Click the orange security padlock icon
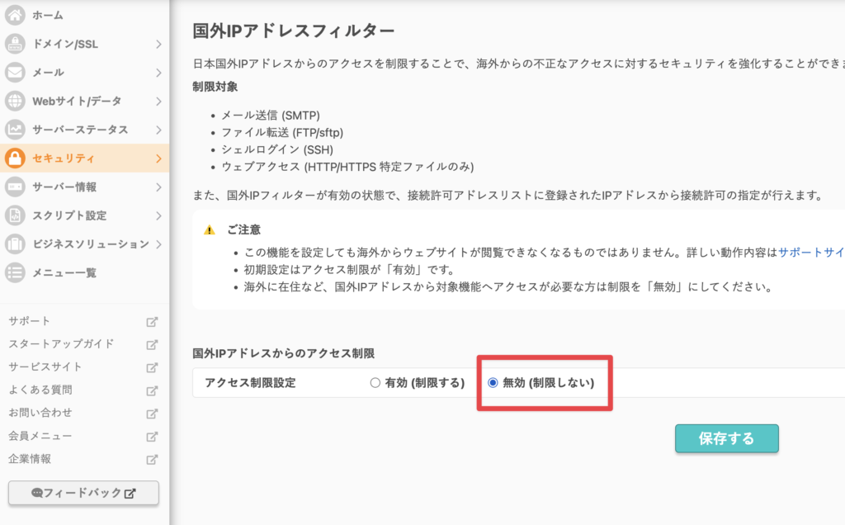The height and width of the screenshot is (525, 845). point(15,158)
